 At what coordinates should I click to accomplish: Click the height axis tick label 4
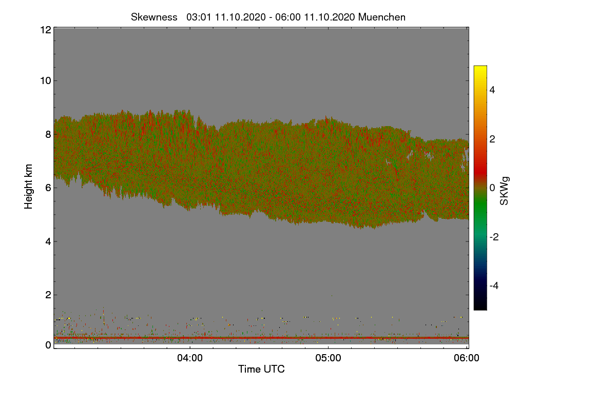(48, 241)
